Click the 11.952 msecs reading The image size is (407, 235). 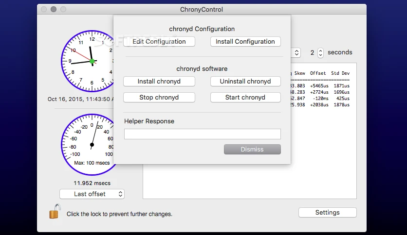[92, 183]
